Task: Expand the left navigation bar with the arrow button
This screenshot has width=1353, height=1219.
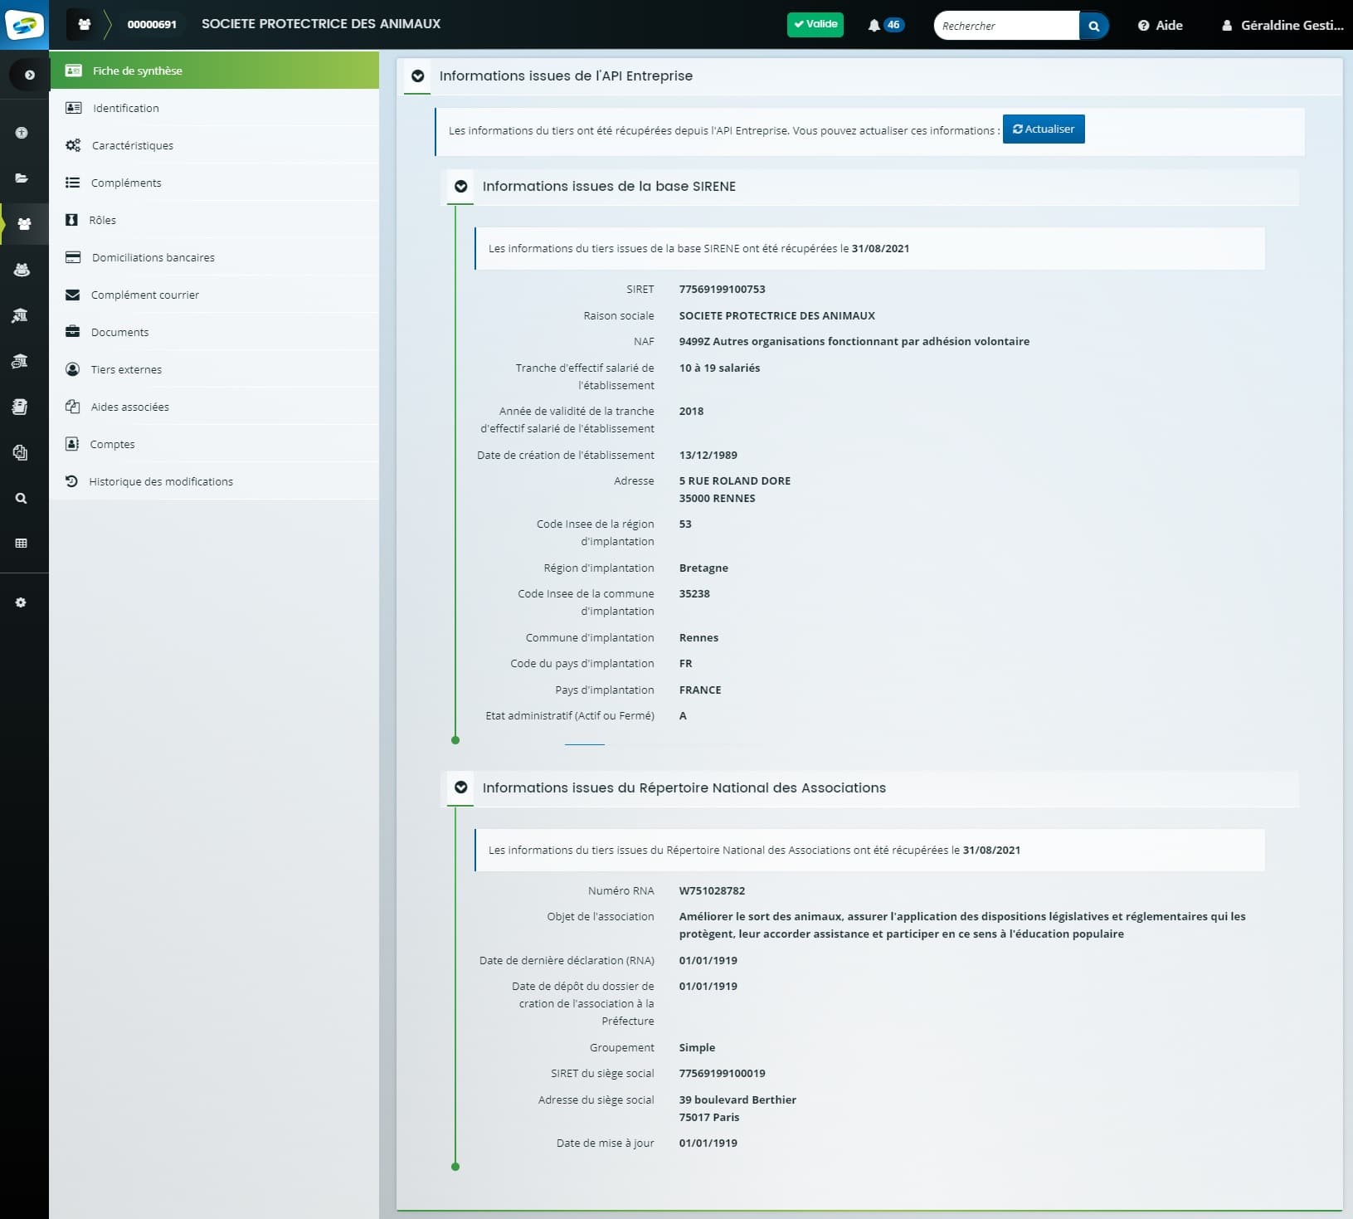Action: (x=29, y=75)
